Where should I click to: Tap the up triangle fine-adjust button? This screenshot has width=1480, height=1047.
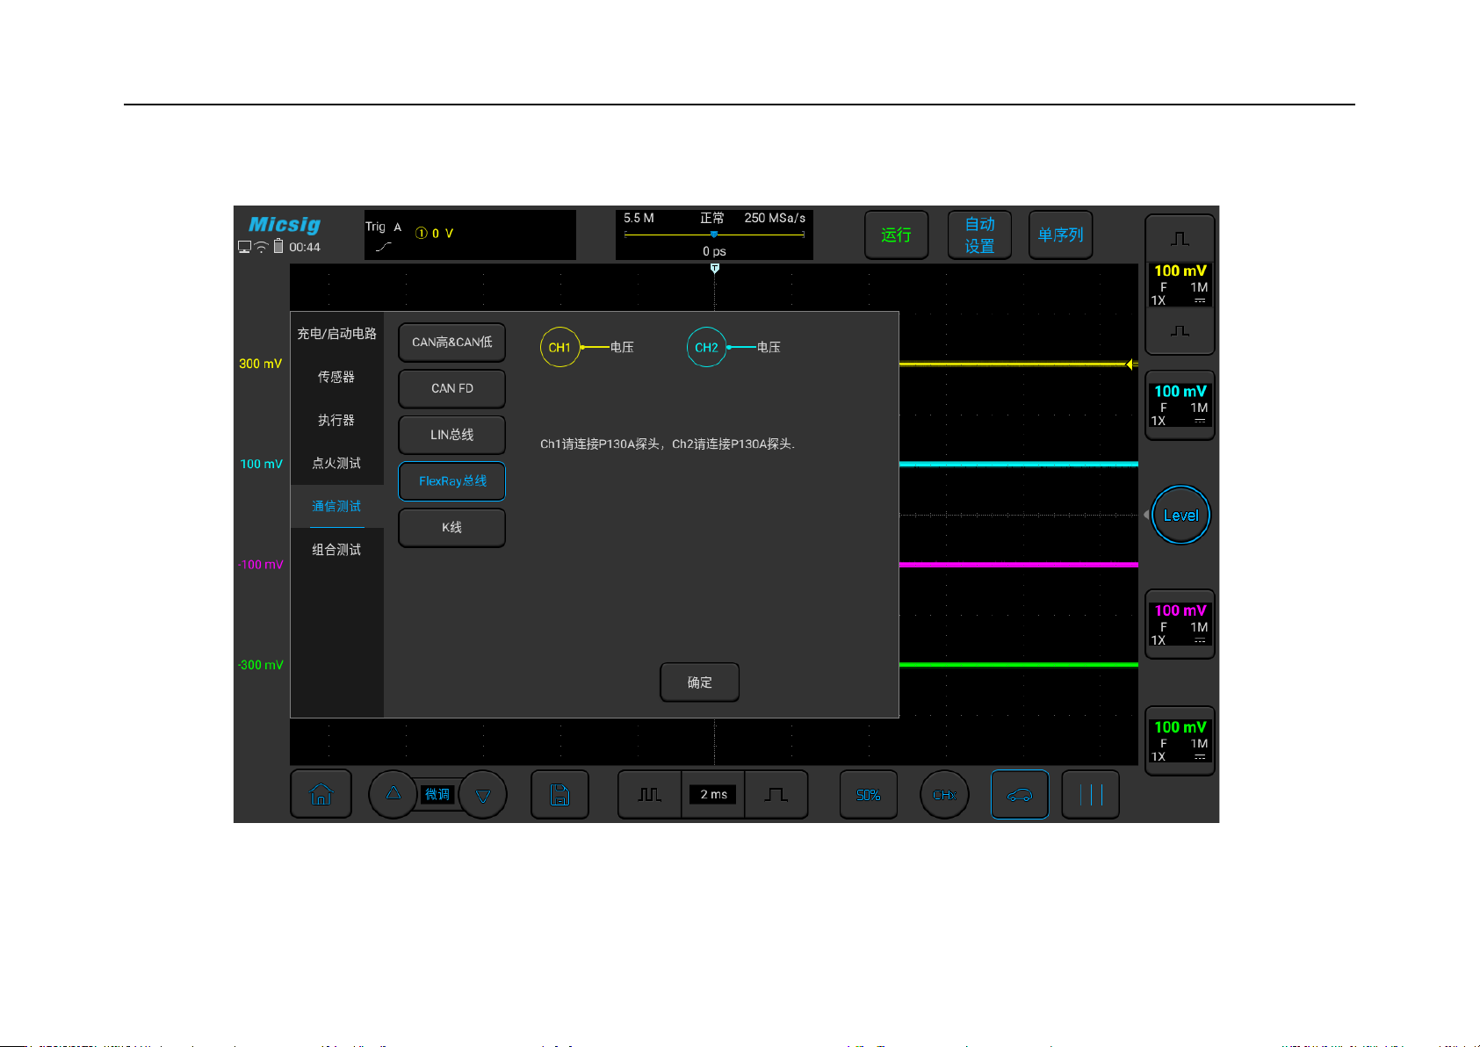[x=393, y=794]
